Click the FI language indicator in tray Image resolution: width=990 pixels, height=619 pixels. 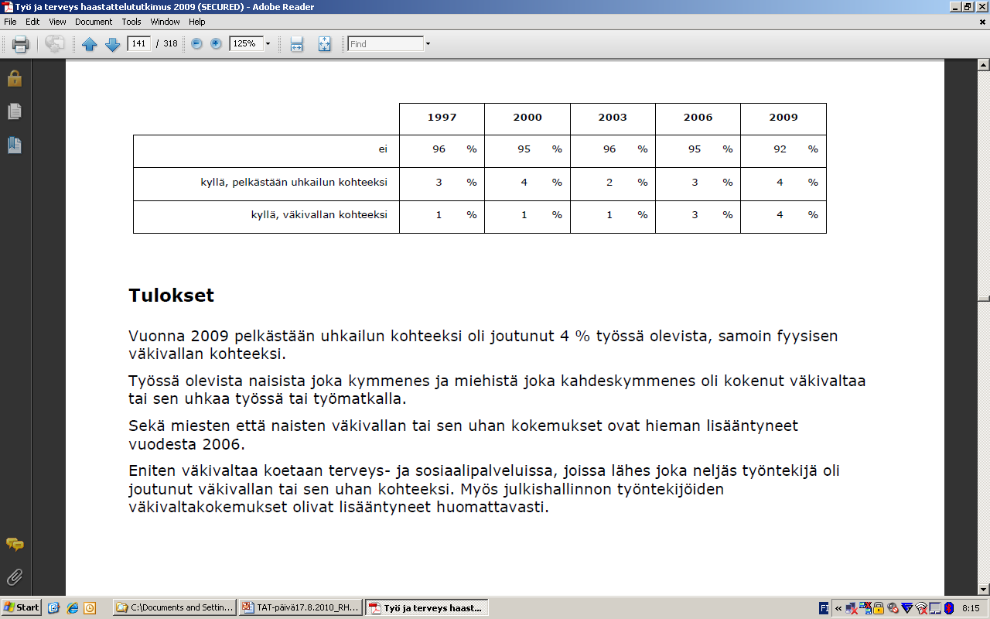click(824, 607)
